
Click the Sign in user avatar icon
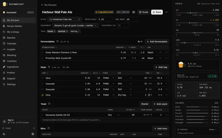[4, 121]
